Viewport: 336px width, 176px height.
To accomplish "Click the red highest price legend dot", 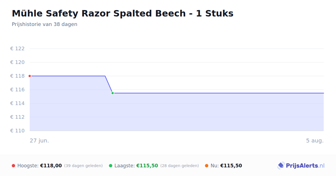I will (13, 166).
